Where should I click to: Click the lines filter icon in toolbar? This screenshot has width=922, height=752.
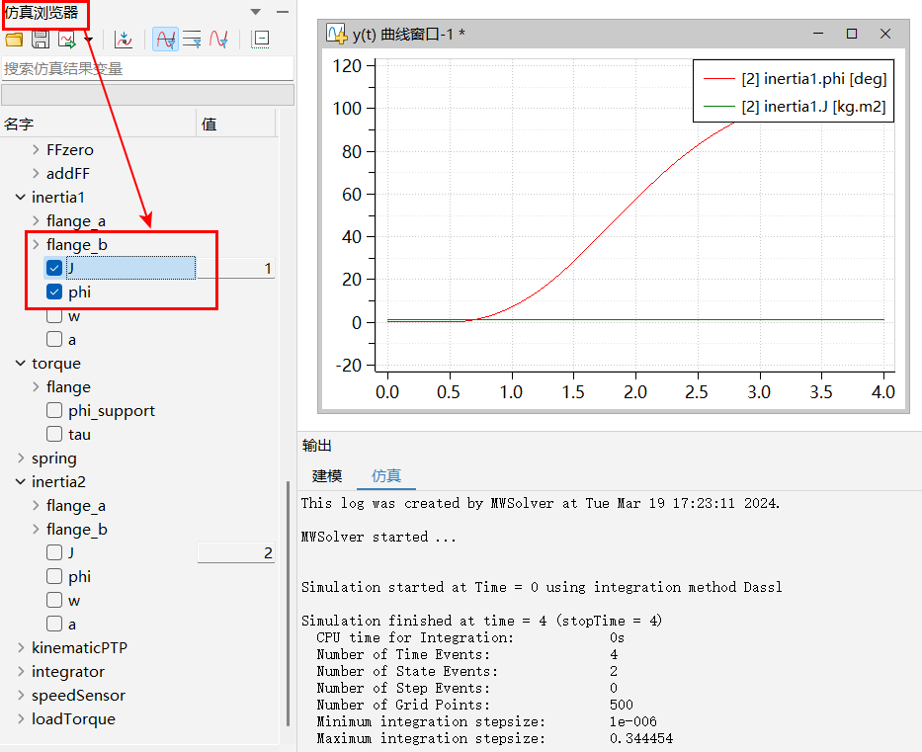coord(192,40)
